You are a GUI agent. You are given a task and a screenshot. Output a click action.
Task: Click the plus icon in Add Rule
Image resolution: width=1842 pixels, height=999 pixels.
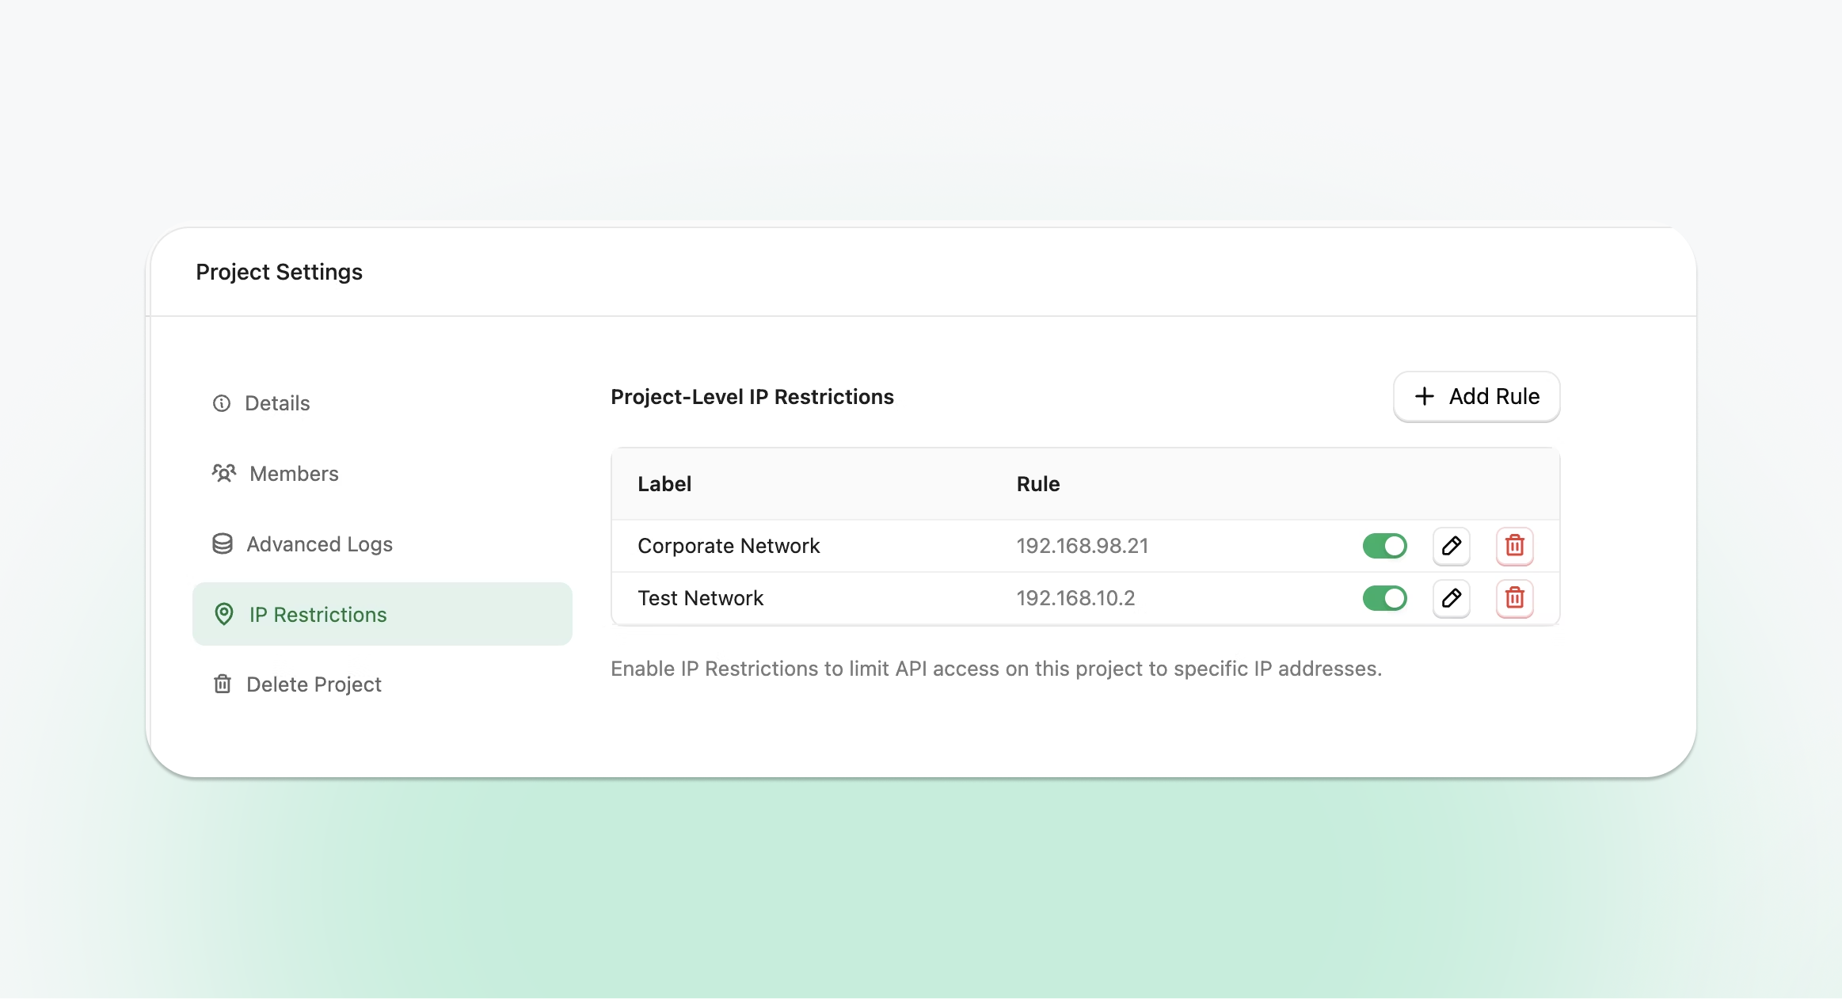(1424, 396)
